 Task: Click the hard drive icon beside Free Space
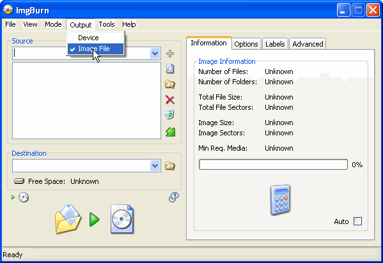pyautogui.click(x=19, y=181)
